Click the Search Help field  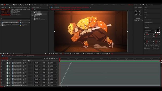point(153,5)
